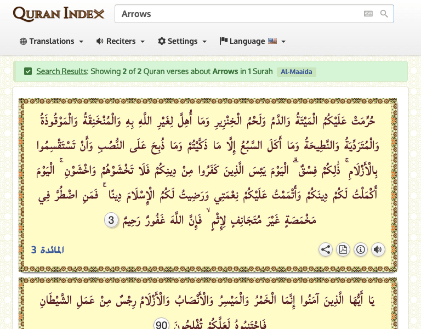Expand the Translations dropdown

coord(52,41)
